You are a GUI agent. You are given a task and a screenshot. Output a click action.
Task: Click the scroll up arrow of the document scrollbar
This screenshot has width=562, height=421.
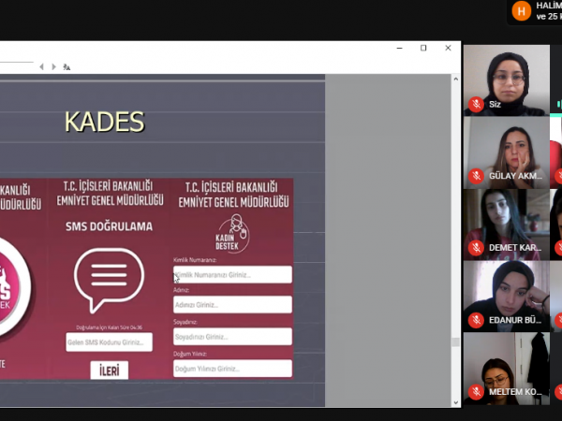point(455,80)
